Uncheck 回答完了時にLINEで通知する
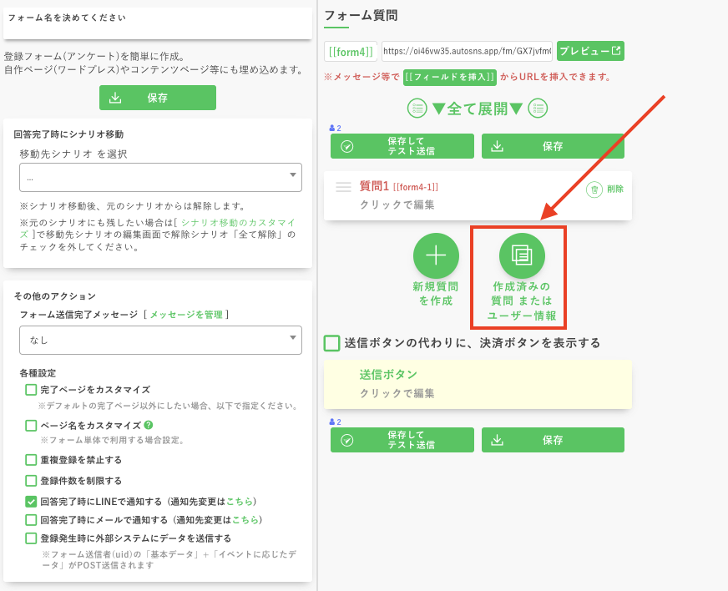The height and width of the screenshot is (591, 728). [31, 502]
